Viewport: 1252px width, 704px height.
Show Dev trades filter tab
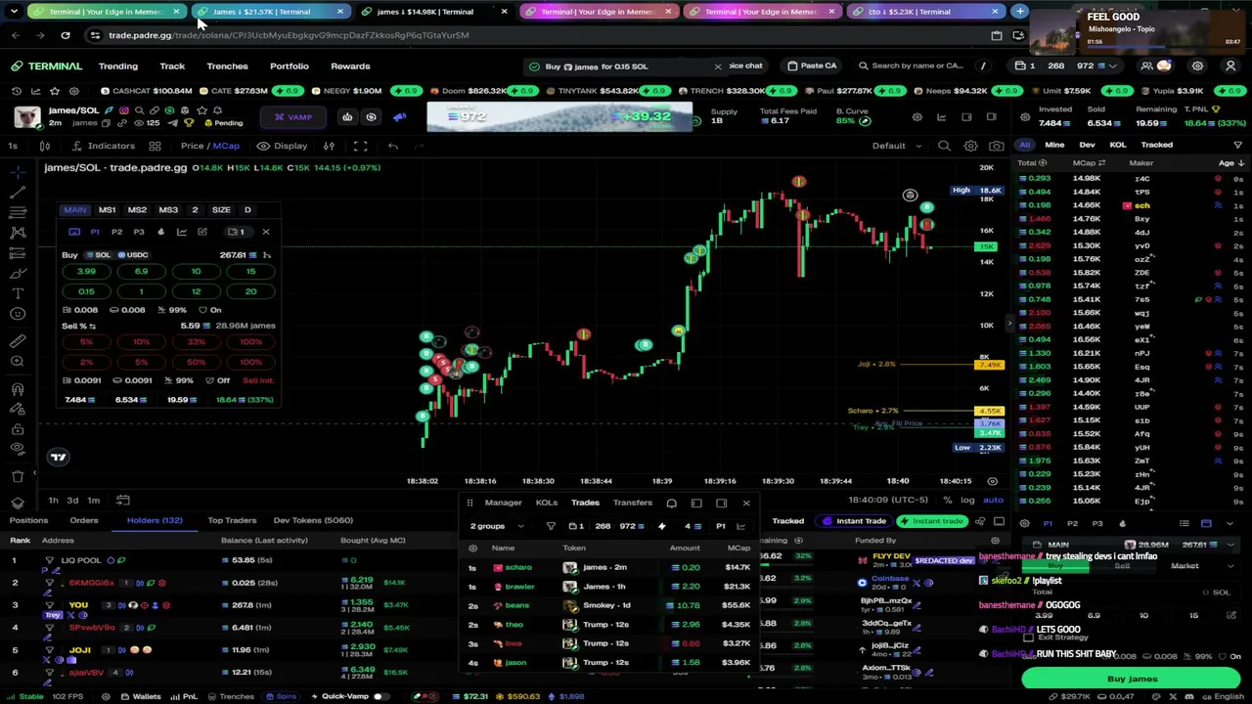coord(1087,145)
